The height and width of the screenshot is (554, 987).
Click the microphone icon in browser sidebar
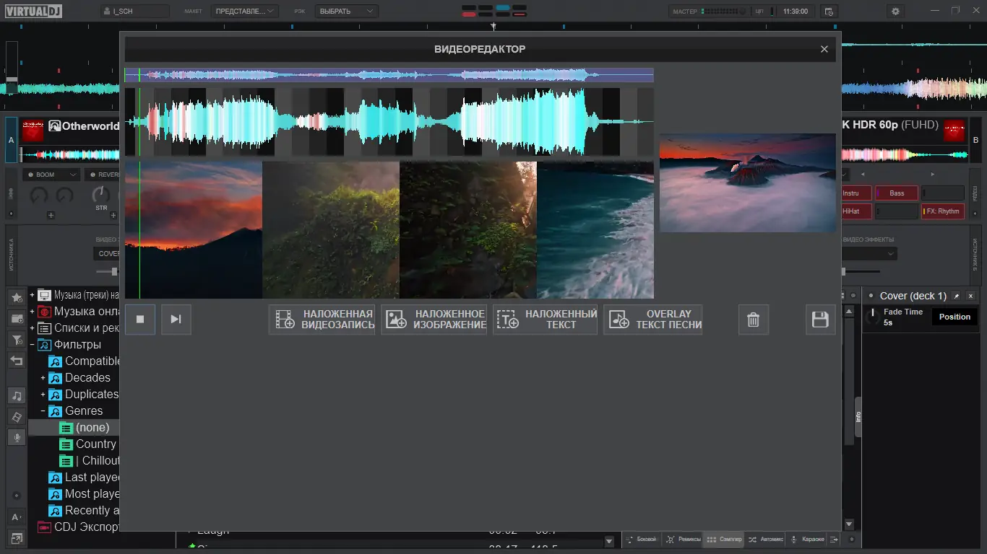(17, 437)
